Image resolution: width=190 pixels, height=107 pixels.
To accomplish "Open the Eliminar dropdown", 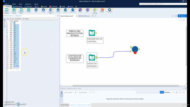I will (19, 19).
